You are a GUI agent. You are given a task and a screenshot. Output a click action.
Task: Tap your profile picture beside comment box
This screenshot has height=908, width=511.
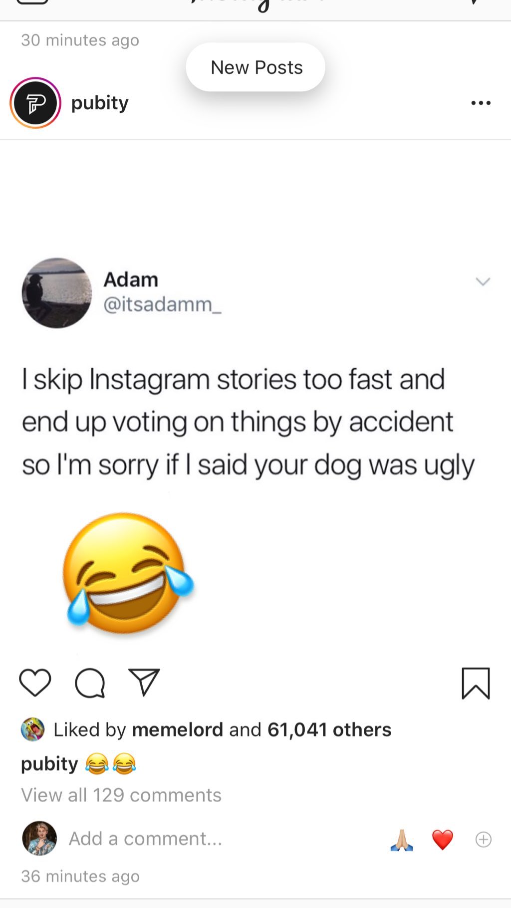coord(39,839)
